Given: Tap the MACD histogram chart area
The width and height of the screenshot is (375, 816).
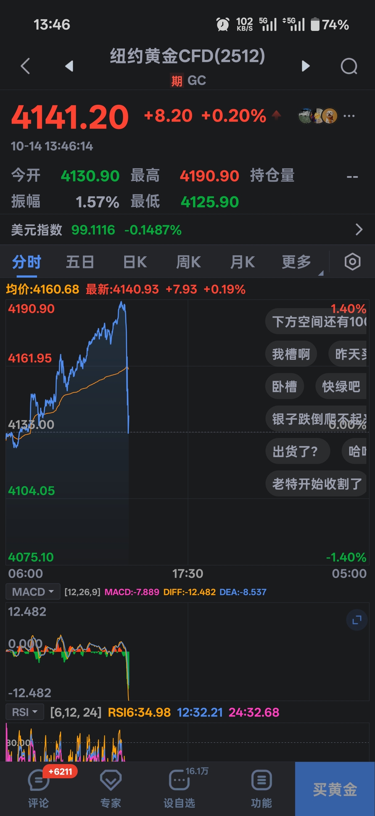Looking at the screenshot, I should (x=187, y=651).
